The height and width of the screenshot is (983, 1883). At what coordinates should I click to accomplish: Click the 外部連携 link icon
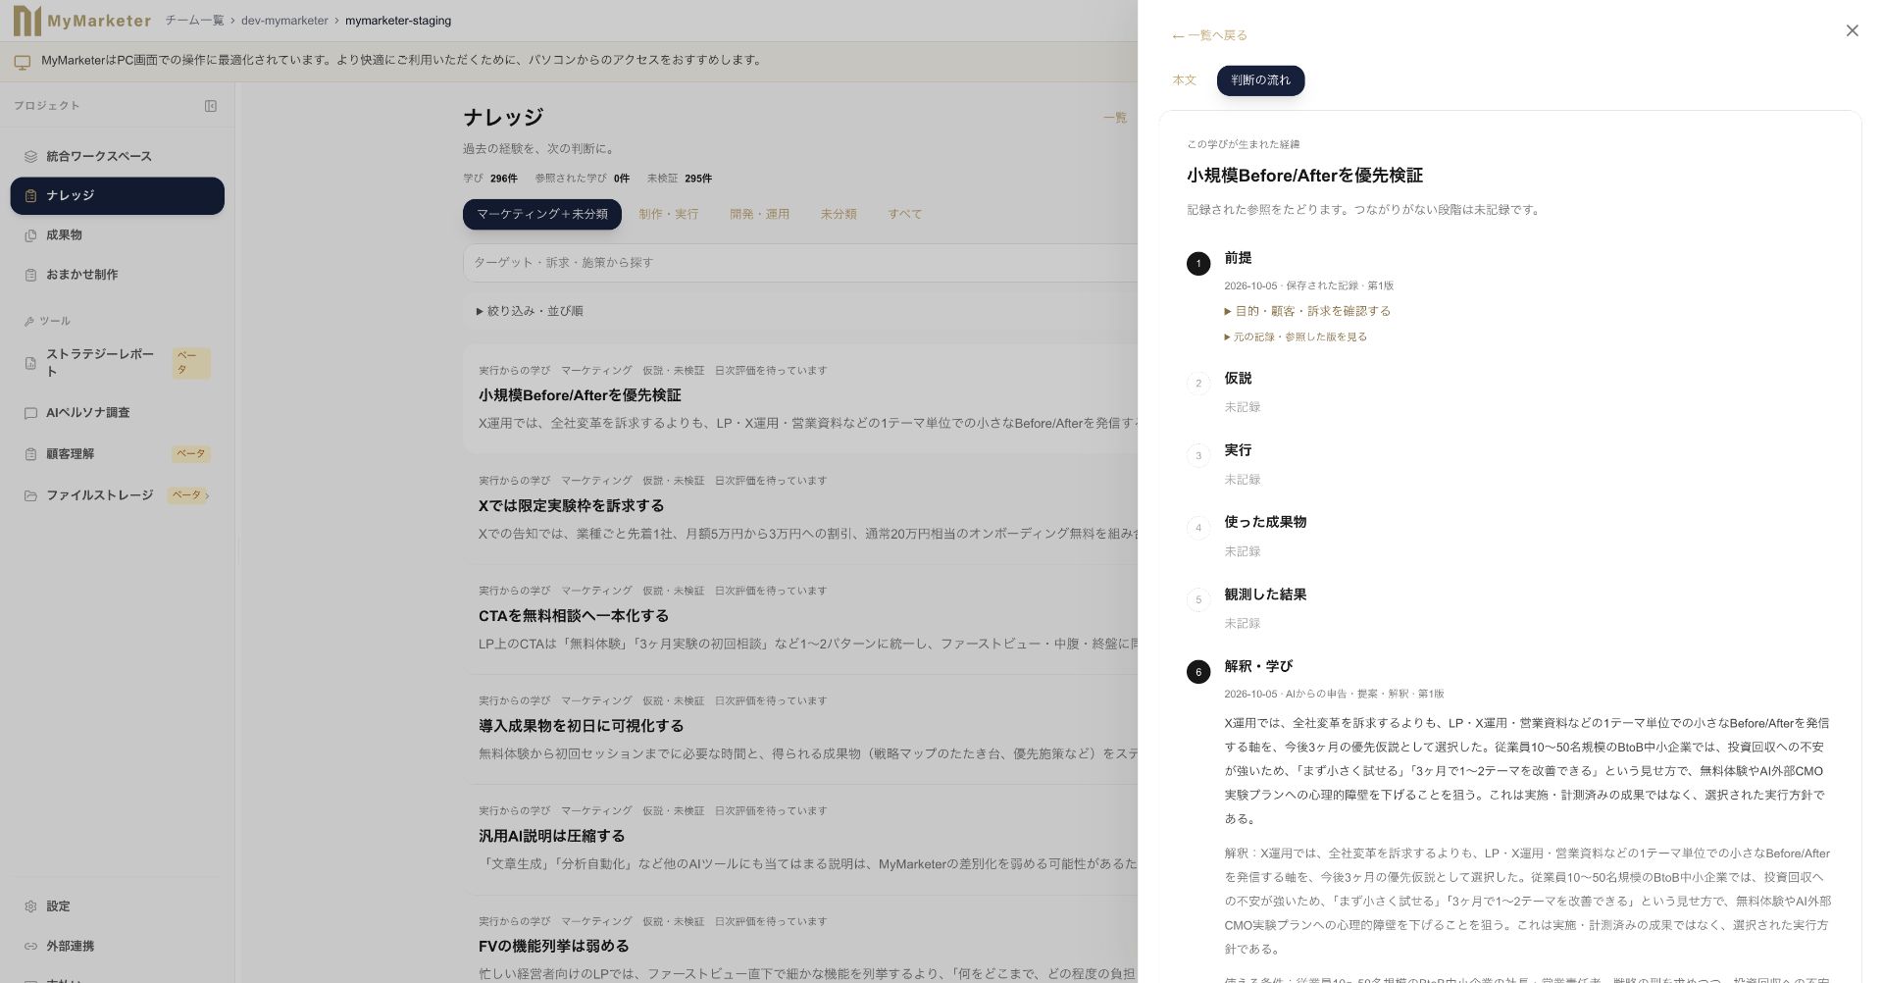30,947
